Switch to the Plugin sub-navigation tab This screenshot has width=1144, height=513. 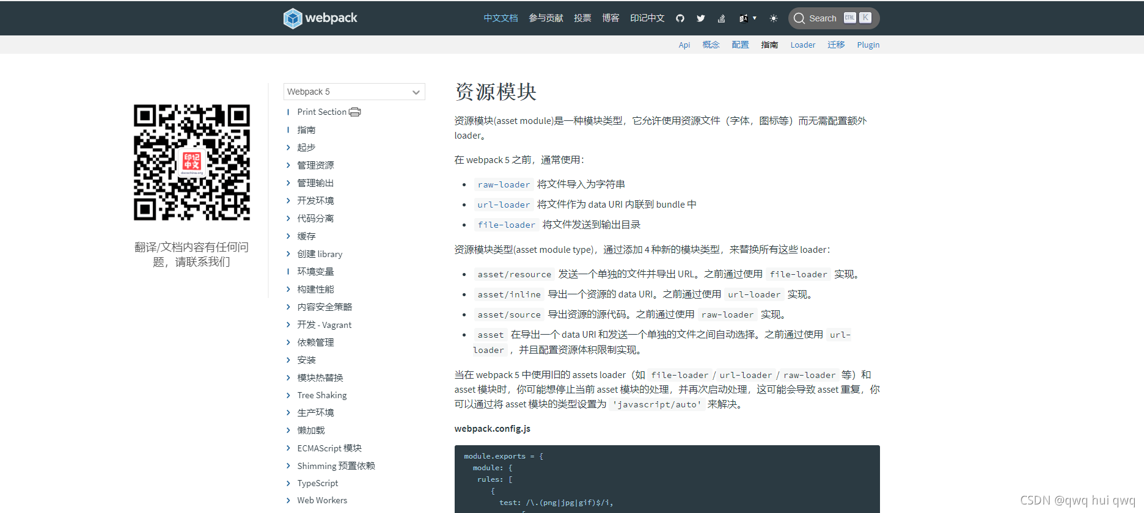point(868,45)
